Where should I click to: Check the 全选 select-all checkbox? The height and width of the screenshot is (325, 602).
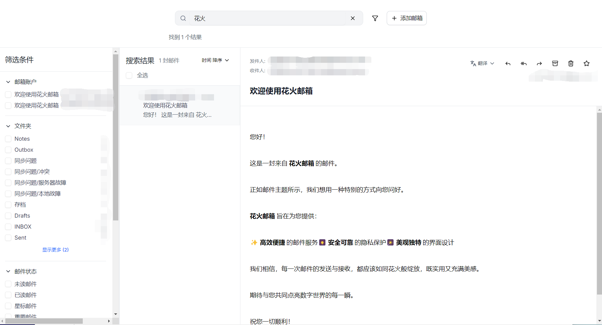129,75
